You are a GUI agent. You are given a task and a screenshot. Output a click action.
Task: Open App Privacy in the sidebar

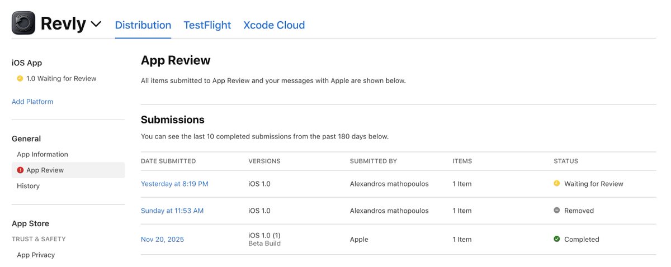(36, 255)
